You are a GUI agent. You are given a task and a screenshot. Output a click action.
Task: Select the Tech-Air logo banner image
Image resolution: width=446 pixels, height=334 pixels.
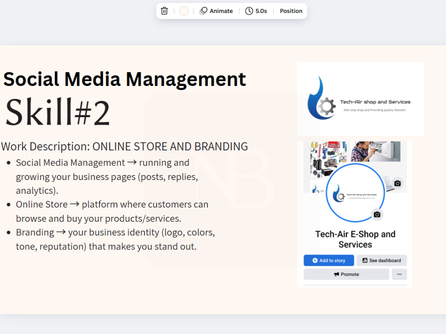tap(360, 99)
